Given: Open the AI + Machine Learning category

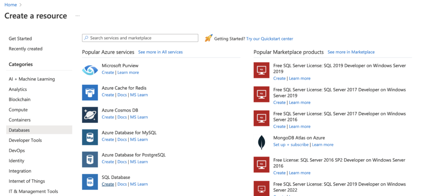Looking at the screenshot, I should tap(32, 79).
